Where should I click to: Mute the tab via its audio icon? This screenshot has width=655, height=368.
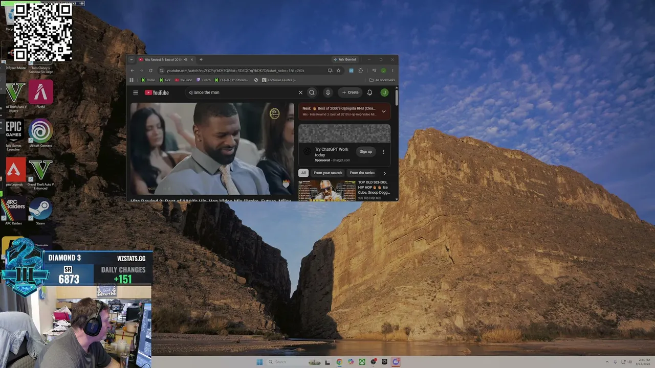(x=186, y=60)
